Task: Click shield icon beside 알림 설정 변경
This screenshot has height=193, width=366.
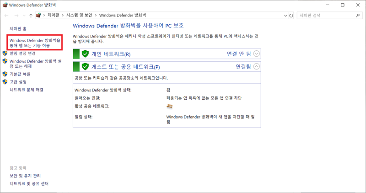Action: [x=5, y=53]
